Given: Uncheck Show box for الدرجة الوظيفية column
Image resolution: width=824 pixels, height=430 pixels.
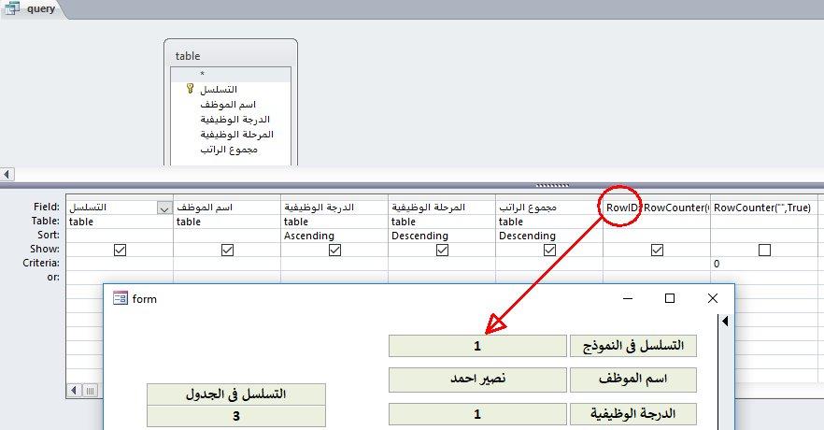Looking at the screenshot, I should coord(334,251).
